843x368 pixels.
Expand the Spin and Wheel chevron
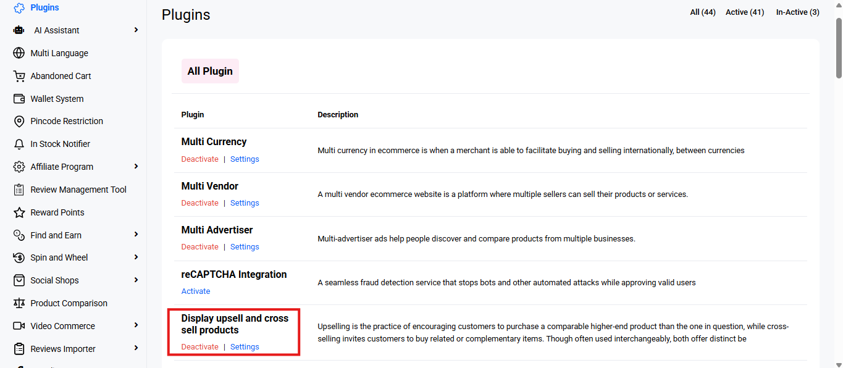(136, 257)
